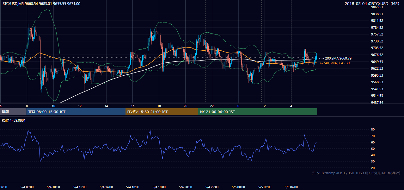404x190 pixels.
Task: Click the 5/4 22:00 time axis label
Action: pos(212,187)
